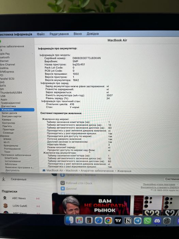
Task: Open the ABC News subscription
Action: 19,198
